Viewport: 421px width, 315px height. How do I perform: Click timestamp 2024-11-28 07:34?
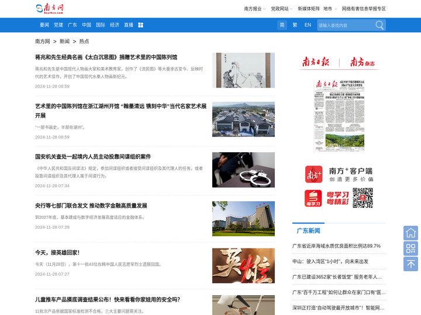pos(52,186)
